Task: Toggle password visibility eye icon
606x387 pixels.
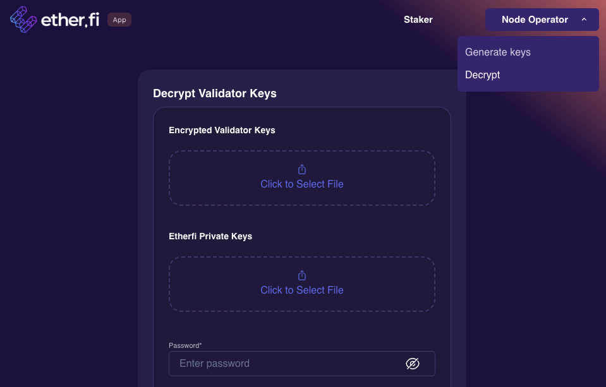Action: tap(413, 364)
